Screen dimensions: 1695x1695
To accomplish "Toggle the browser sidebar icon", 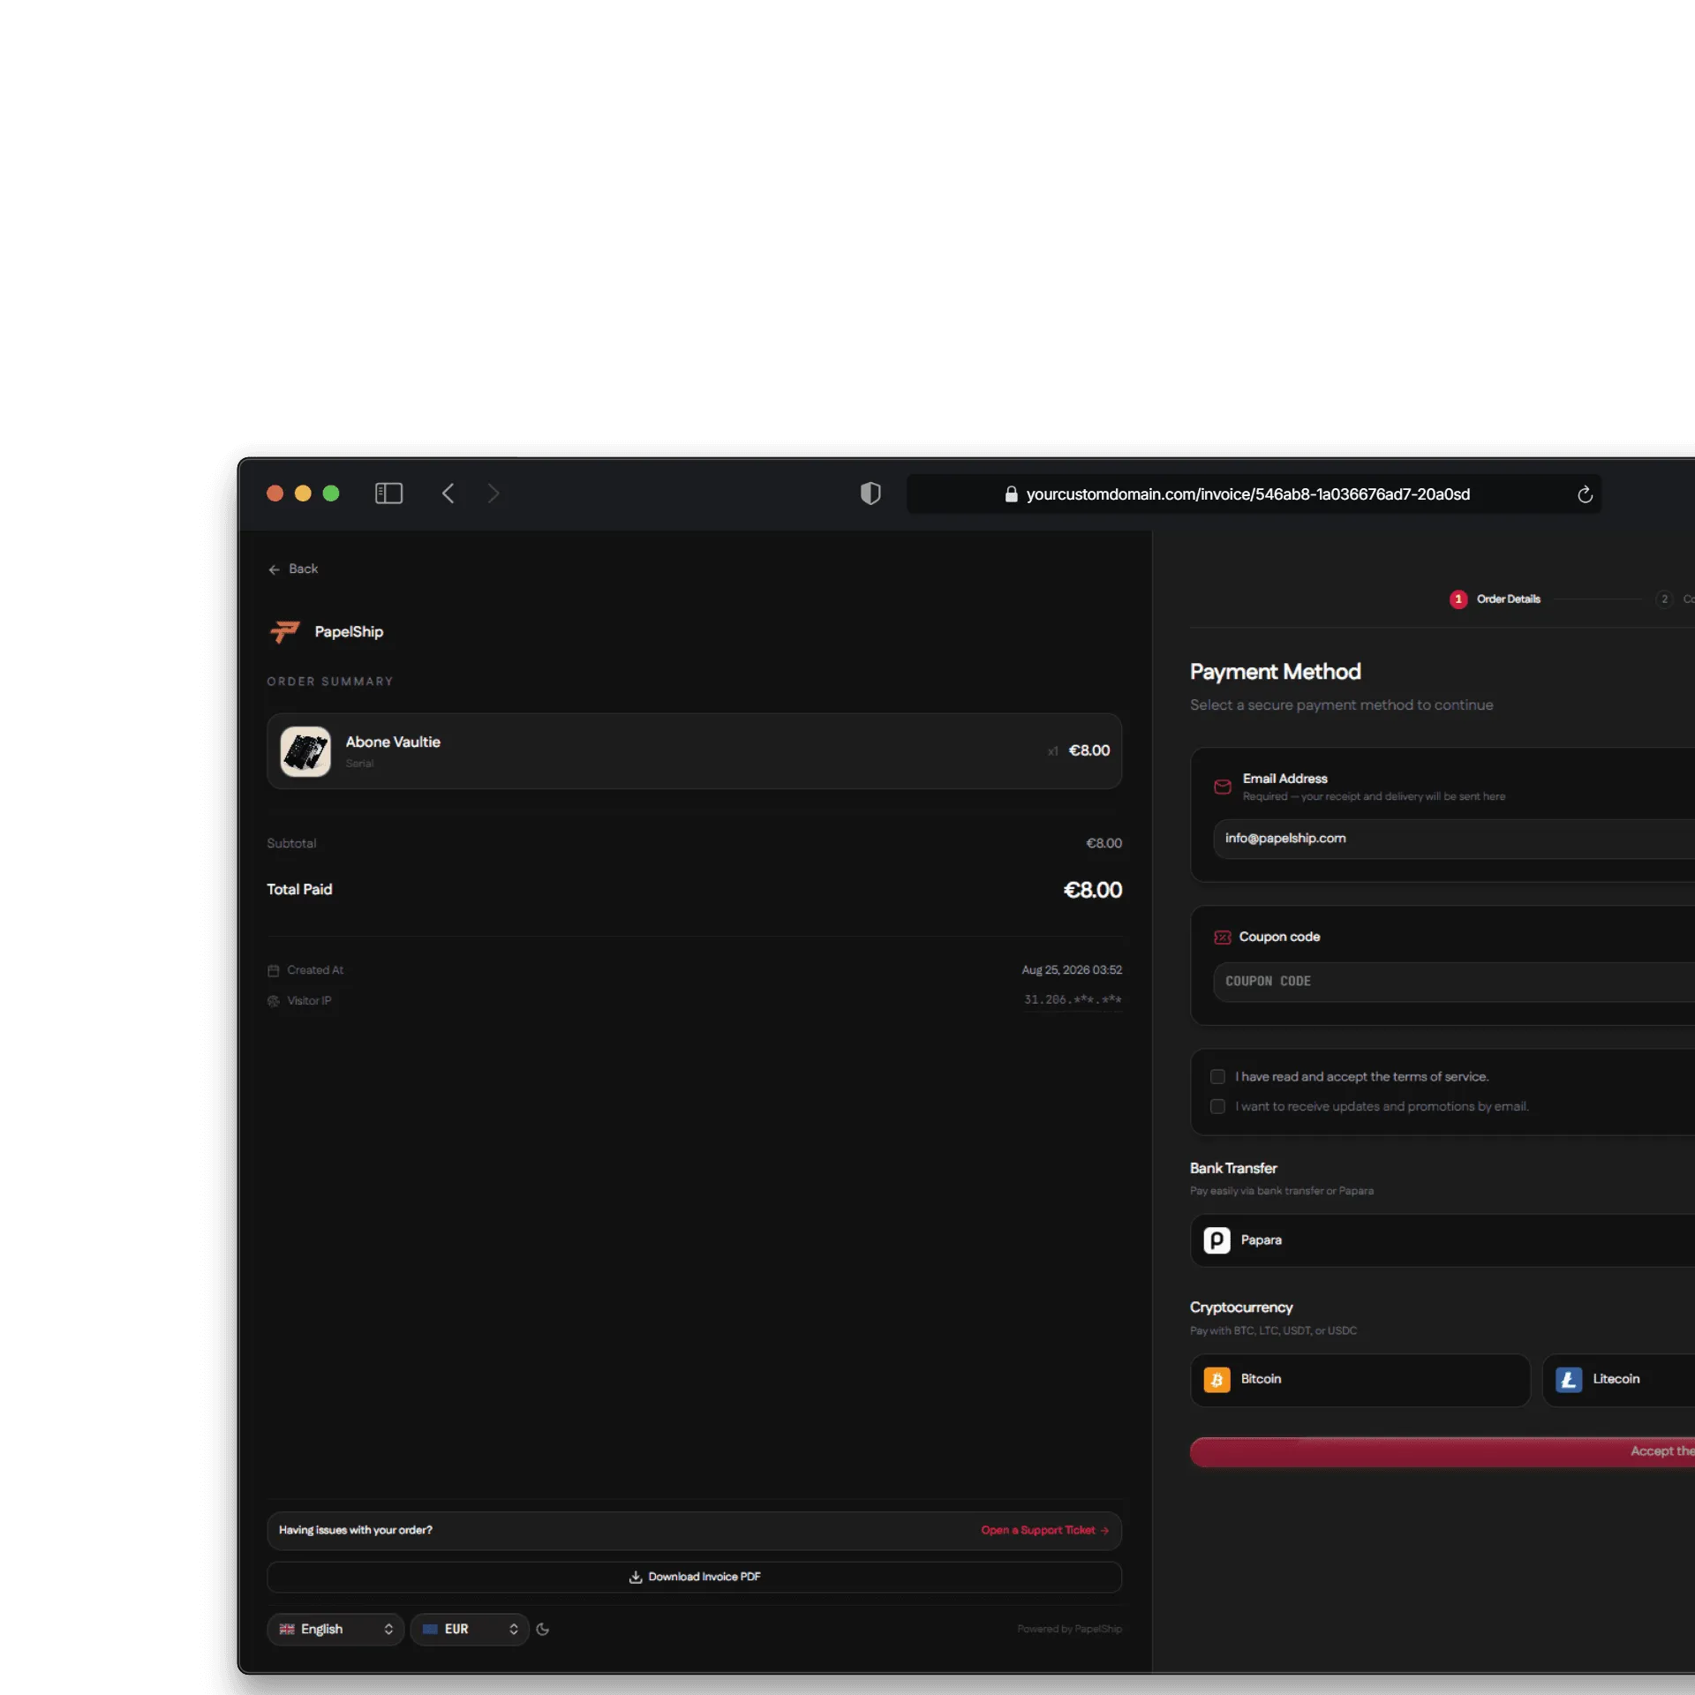I will (x=388, y=493).
